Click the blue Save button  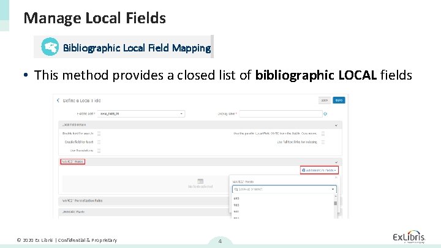339,100
